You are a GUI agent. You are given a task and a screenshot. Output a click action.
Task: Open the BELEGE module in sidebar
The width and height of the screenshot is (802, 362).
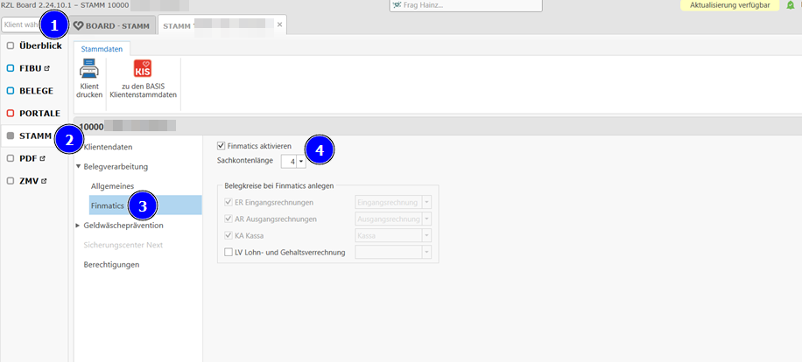[35, 90]
